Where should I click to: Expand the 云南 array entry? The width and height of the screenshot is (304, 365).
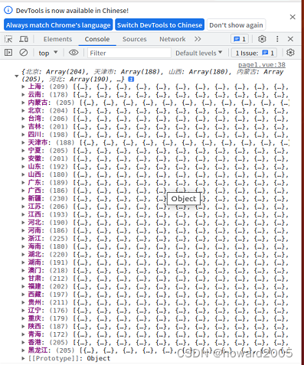coord(23,95)
